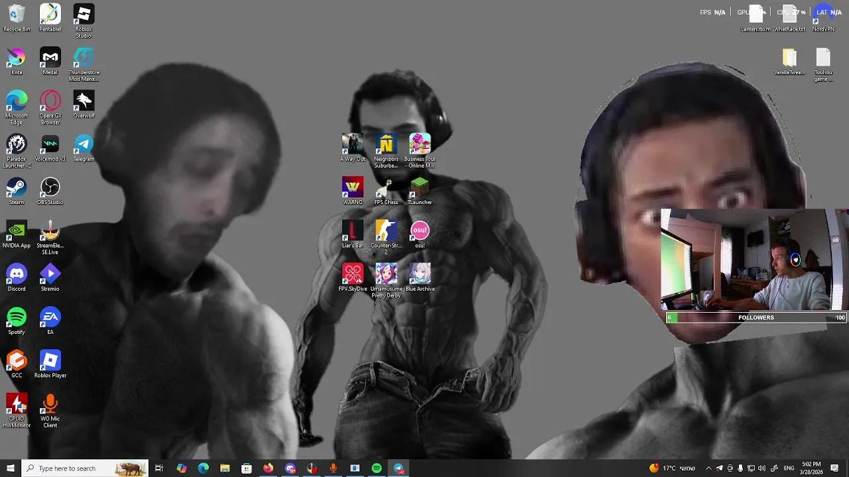
Task: Select the Lantern.rbxm file
Action: click(755, 18)
